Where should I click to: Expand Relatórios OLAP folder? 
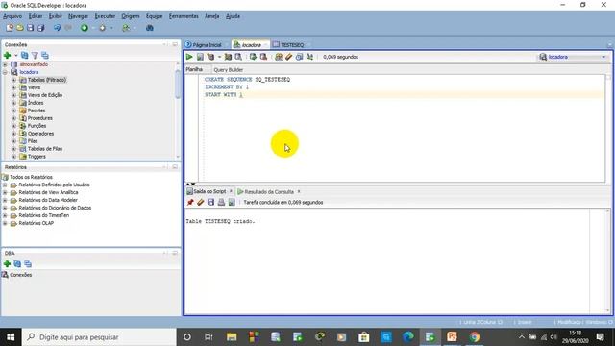click(x=5, y=223)
